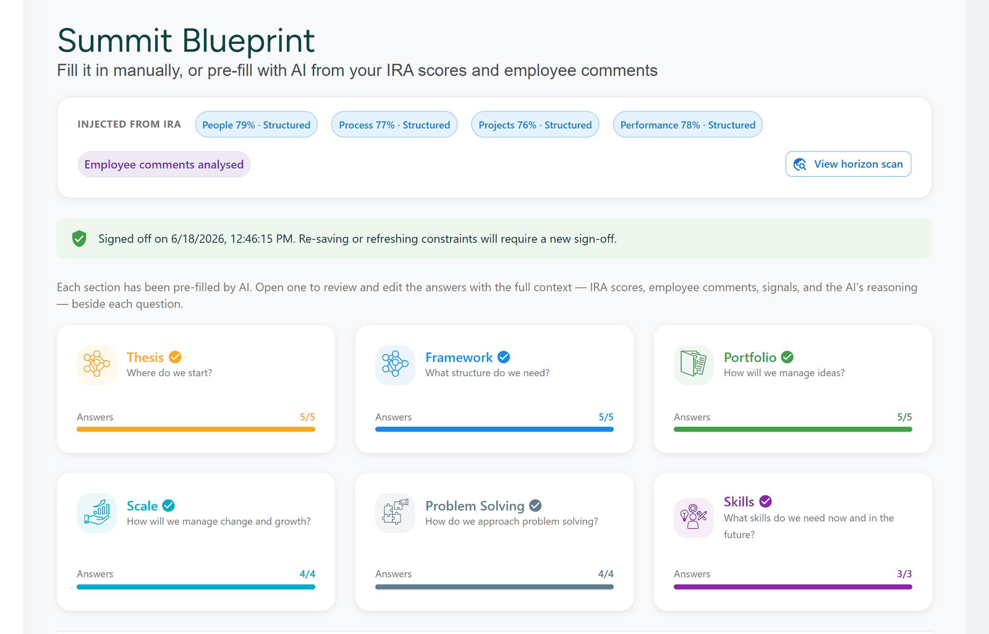Click the green shield sign-off icon
989x634 pixels.
click(x=79, y=239)
